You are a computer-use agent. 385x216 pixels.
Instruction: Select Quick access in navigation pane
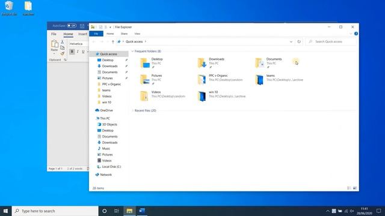(x=108, y=54)
